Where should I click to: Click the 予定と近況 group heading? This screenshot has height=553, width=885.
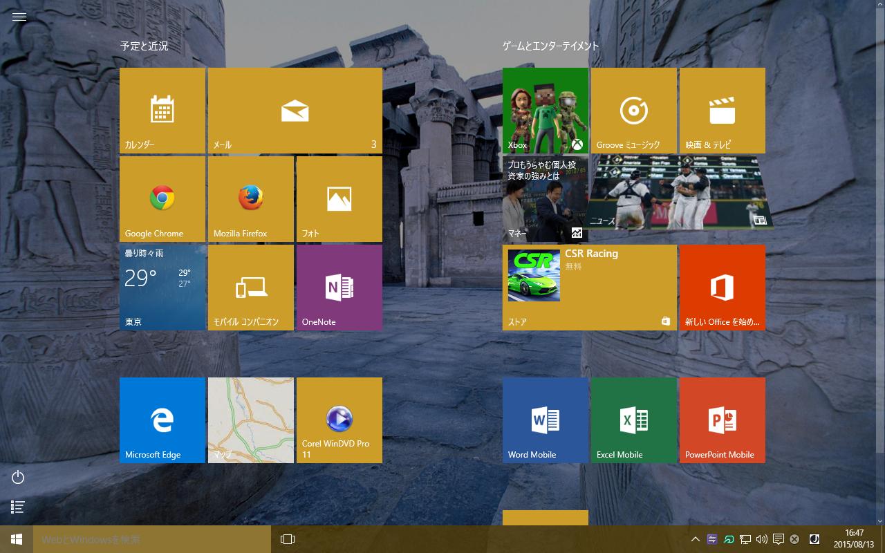tap(145, 46)
